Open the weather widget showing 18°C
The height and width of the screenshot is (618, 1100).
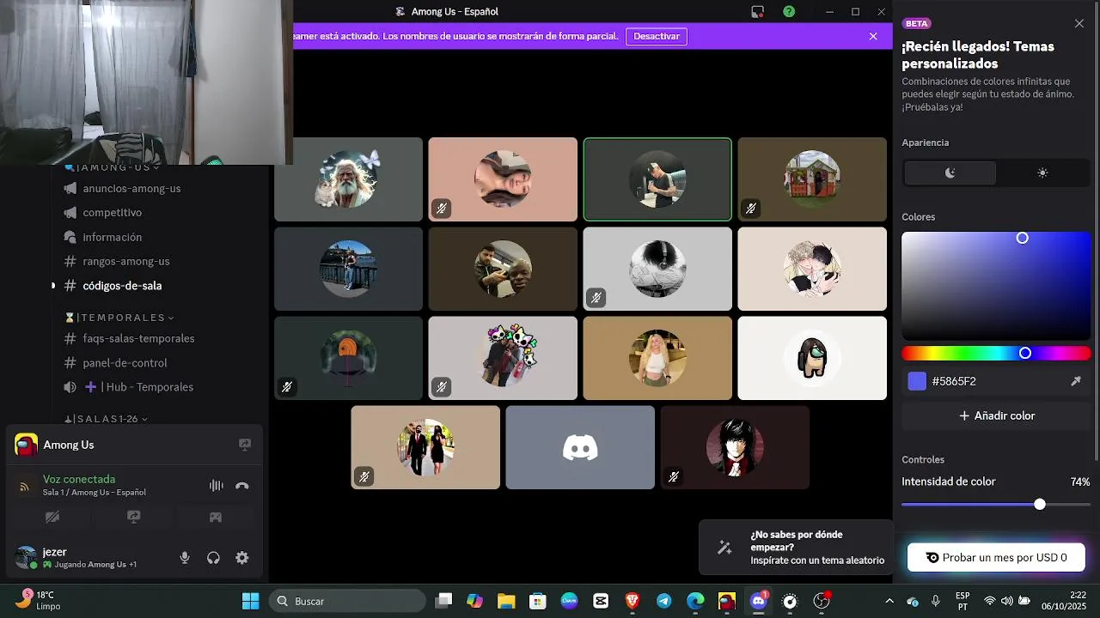39,600
